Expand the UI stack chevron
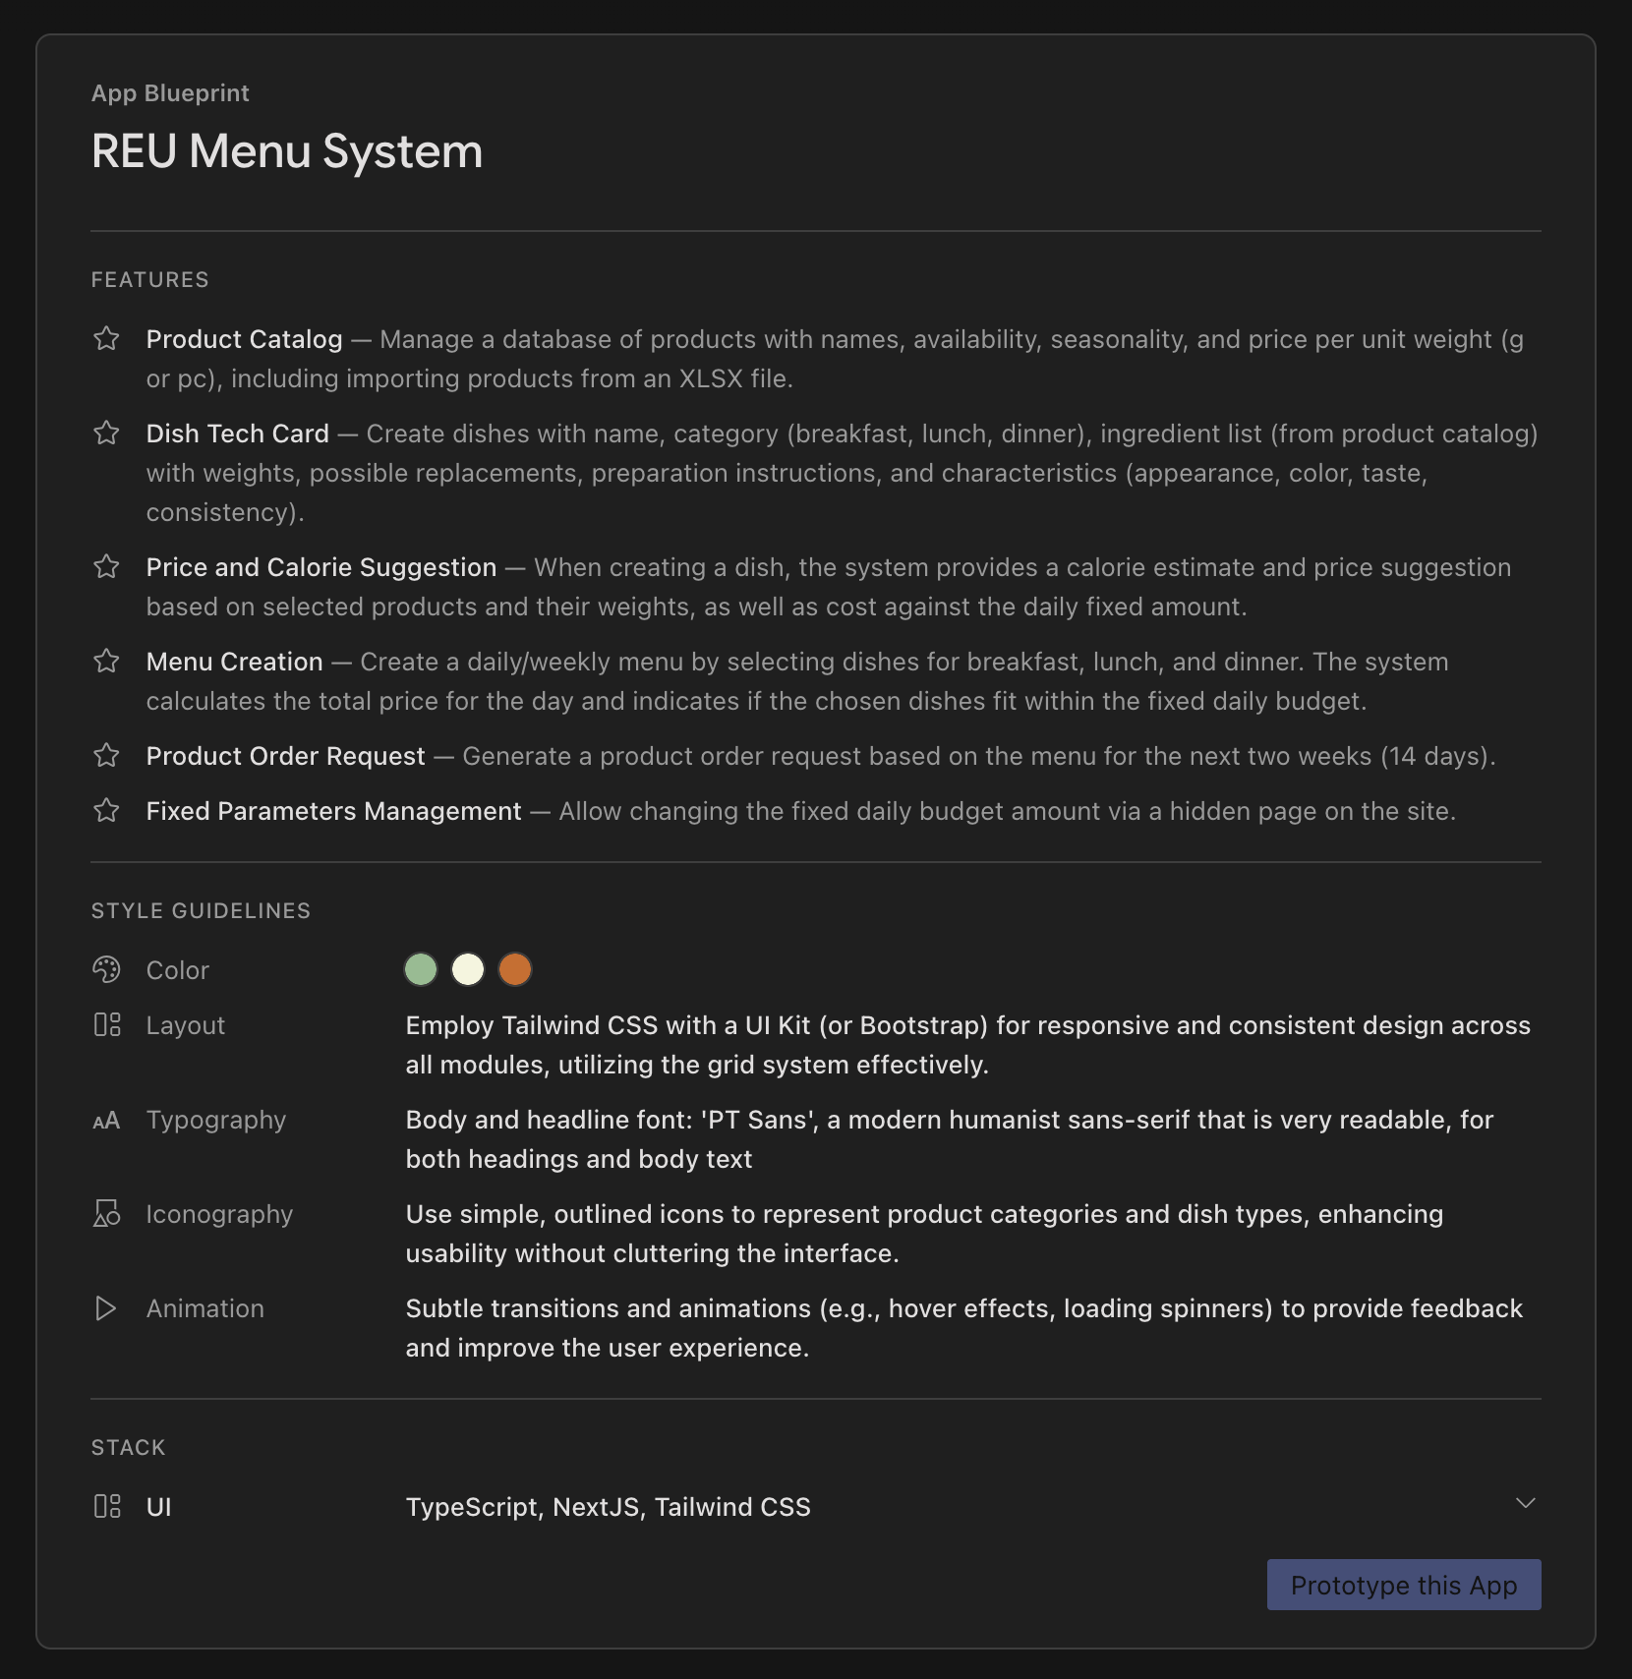Viewport: 1632px width, 1679px height. point(1525,1503)
